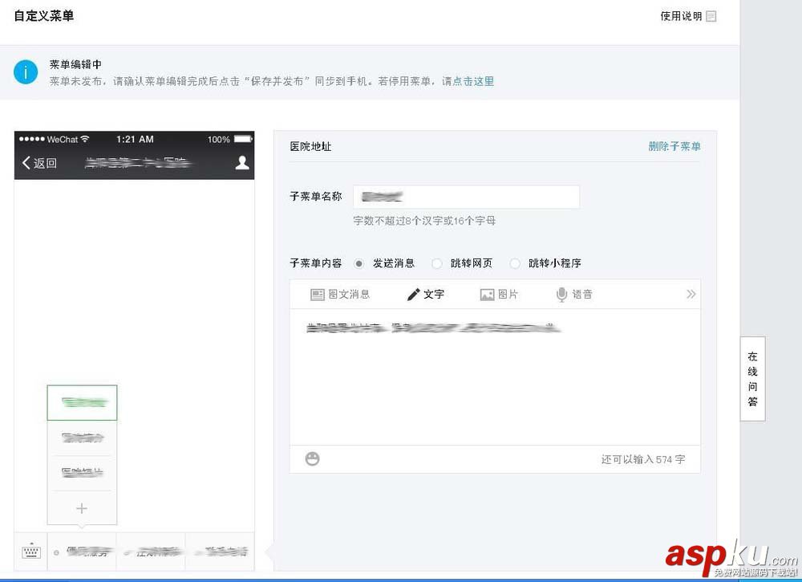
Task: Click the 删除子菜单 delete link
Action: coord(674,146)
